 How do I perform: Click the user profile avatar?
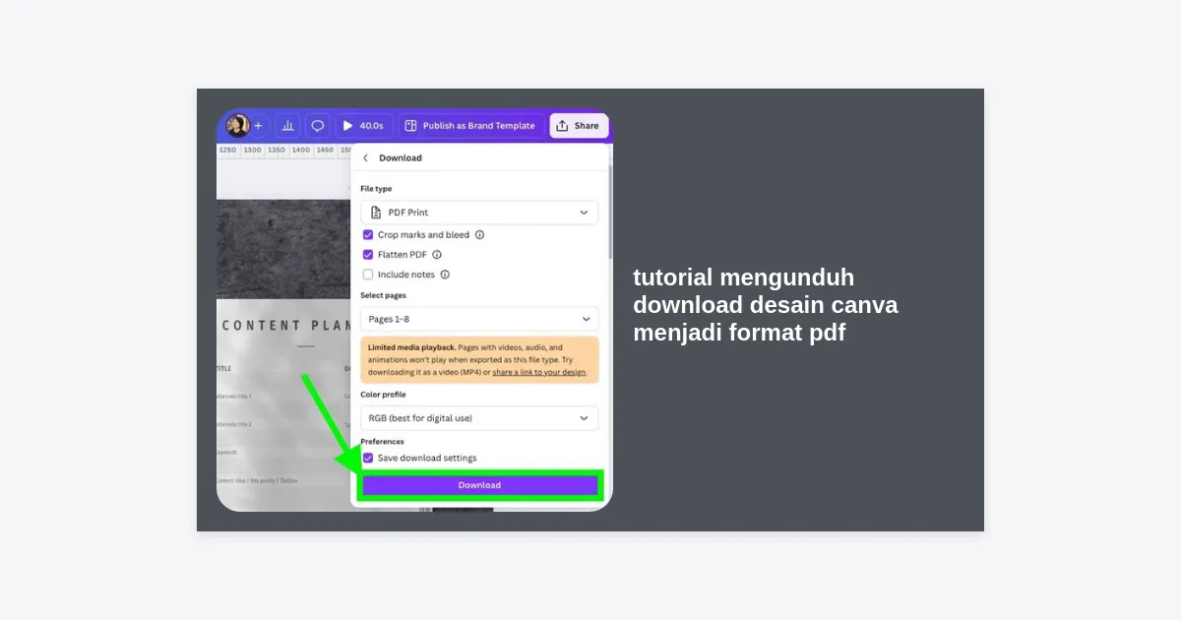237,126
